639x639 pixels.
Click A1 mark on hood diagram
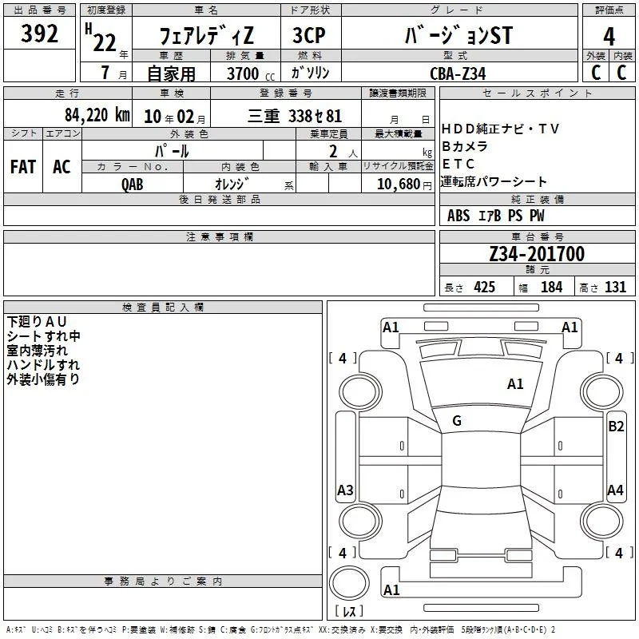coord(515,384)
